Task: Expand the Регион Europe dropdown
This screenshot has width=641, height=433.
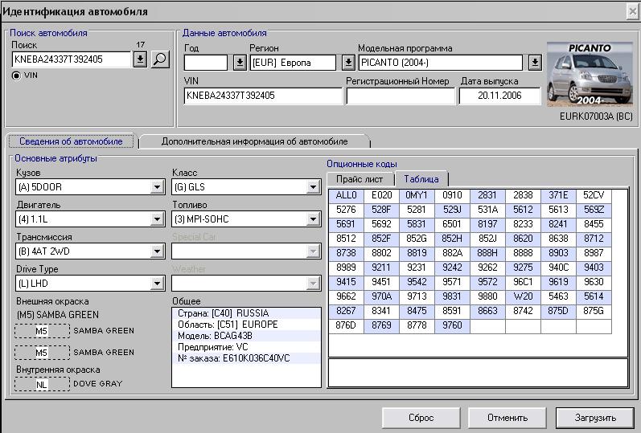Action: (x=347, y=63)
